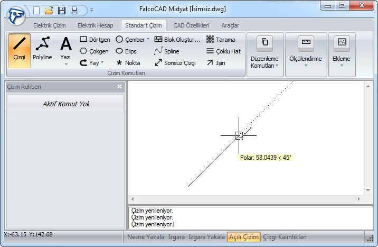This screenshot has width=378, height=247.
Task: Disable Açılı Çizim polar mode
Action: pos(244,237)
